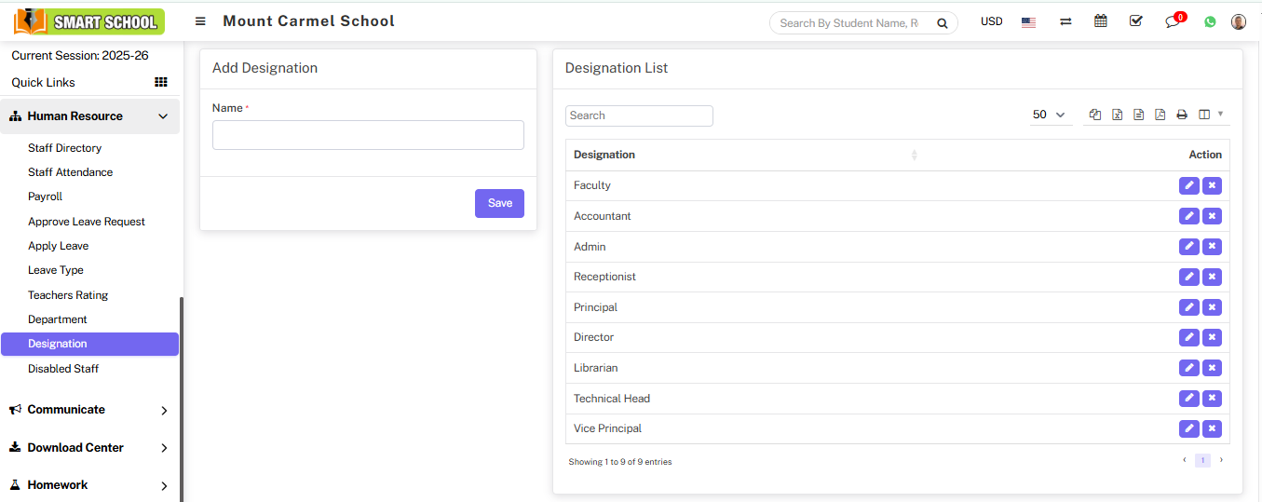Click the WhatsApp icon in header
The width and height of the screenshot is (1262, 502).
(x=1210, y=21)
